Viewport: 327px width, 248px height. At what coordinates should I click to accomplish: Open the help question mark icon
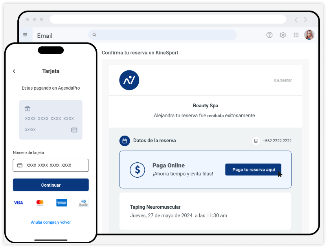(270, 35)
